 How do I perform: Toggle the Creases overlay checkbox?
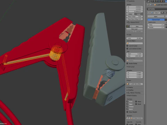click(x=127, y=107)
